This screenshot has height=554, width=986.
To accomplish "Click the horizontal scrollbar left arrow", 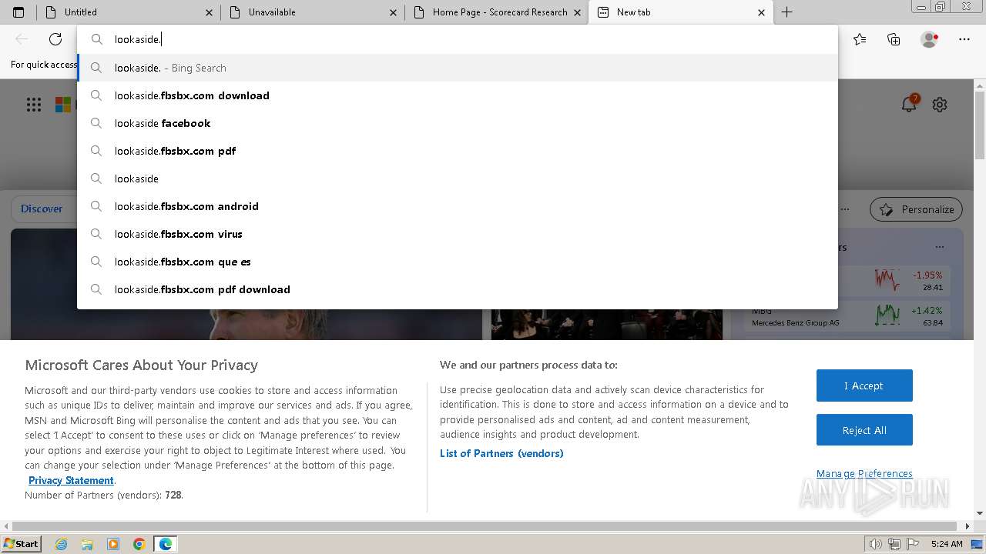I will (x=6, y=526).
